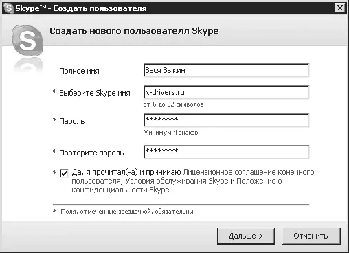Click the 'Выберите Skype имя' label
The width and height of the screenshot is (349, 253).
coord(95,93)
